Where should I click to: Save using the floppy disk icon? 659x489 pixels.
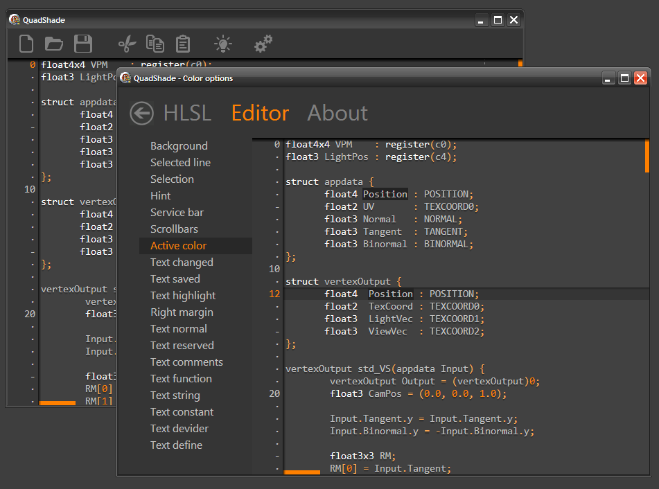82,44
